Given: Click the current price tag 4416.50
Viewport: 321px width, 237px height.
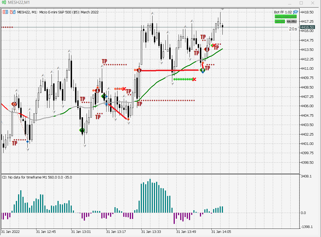Looking at the screenshot, I should pyautogui.click(x=307, y=27).
